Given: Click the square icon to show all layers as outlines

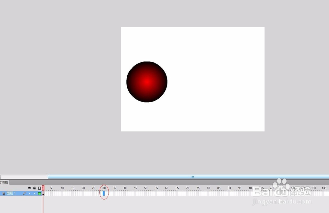Looking at the screenshot, I should click(x=39, y=188).
